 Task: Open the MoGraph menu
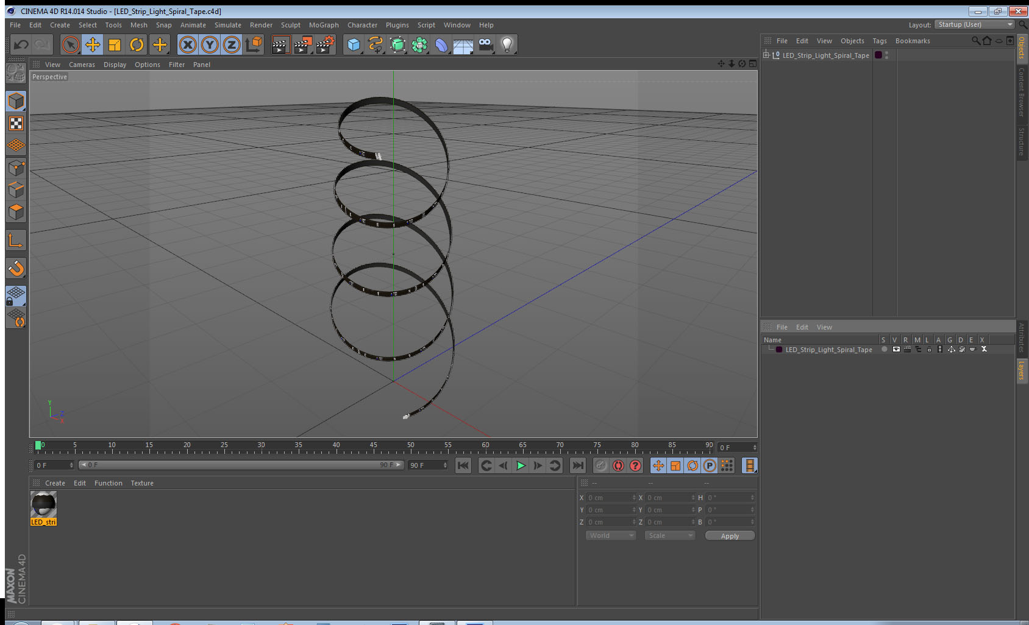click(324, 25)
